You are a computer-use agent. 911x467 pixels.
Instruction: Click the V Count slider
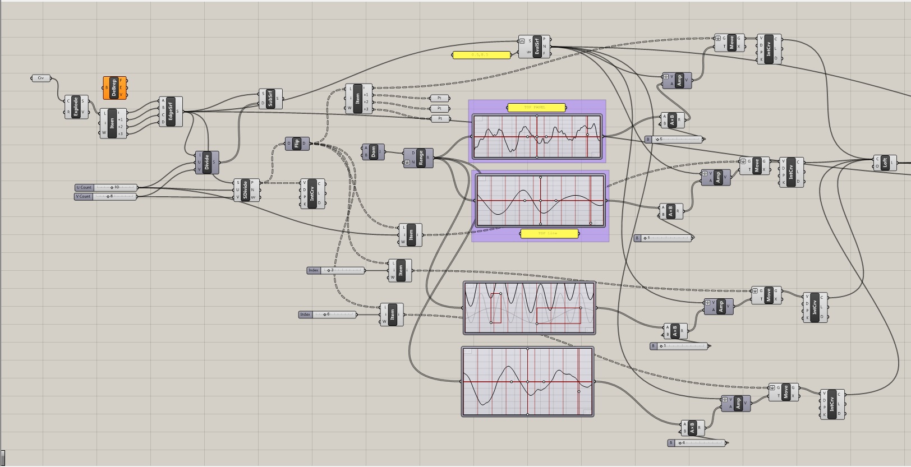[x=105, y=196]
